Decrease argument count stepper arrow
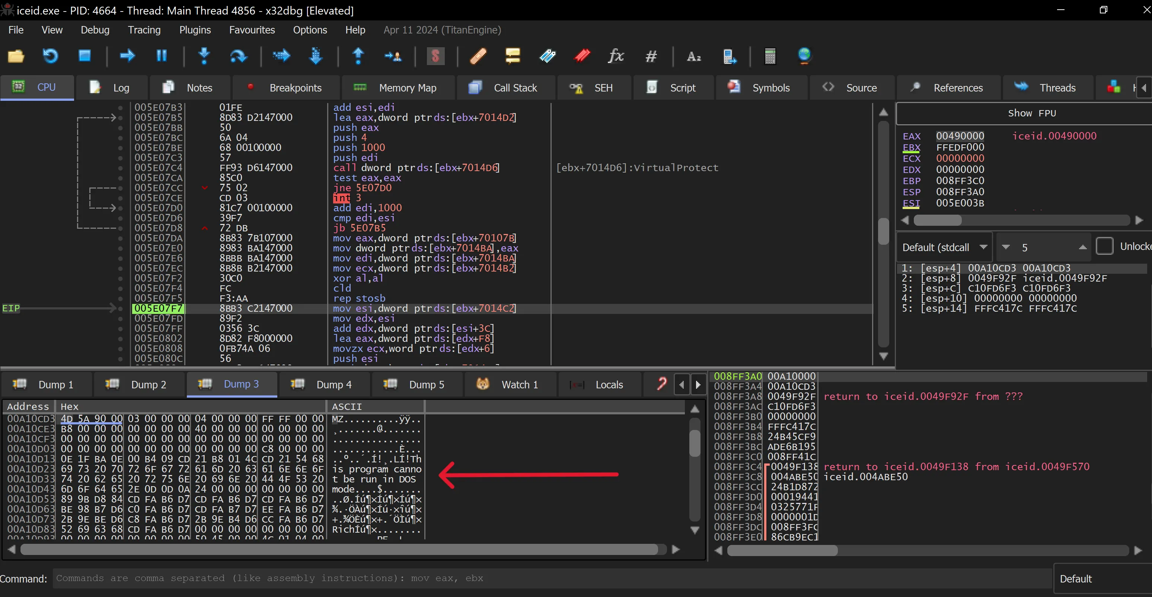The image size is (1152, 597). (1006, 247)
